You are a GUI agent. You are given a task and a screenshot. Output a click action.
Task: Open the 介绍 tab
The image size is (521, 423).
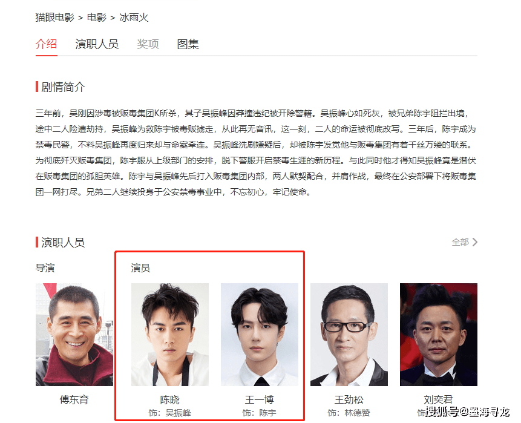point(46,44)
